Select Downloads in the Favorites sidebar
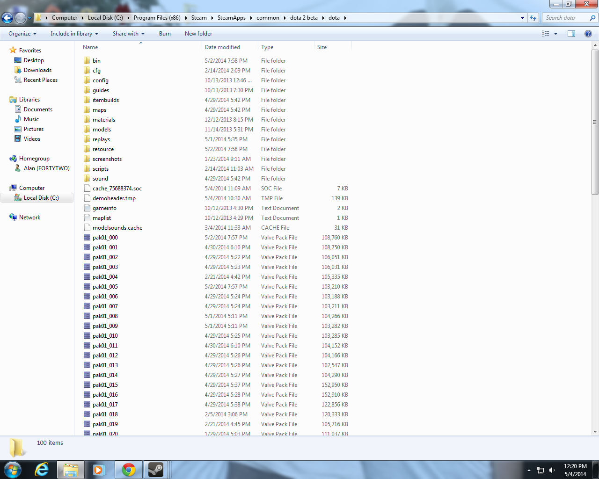This screenshot has height=479, width=599. (x=37, y=70)
